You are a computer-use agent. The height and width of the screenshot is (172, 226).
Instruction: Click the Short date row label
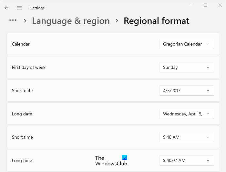[x=22, y=91]
